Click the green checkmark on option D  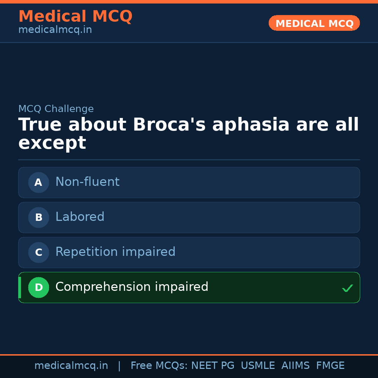pyautogui.click(x=347, y=288)
